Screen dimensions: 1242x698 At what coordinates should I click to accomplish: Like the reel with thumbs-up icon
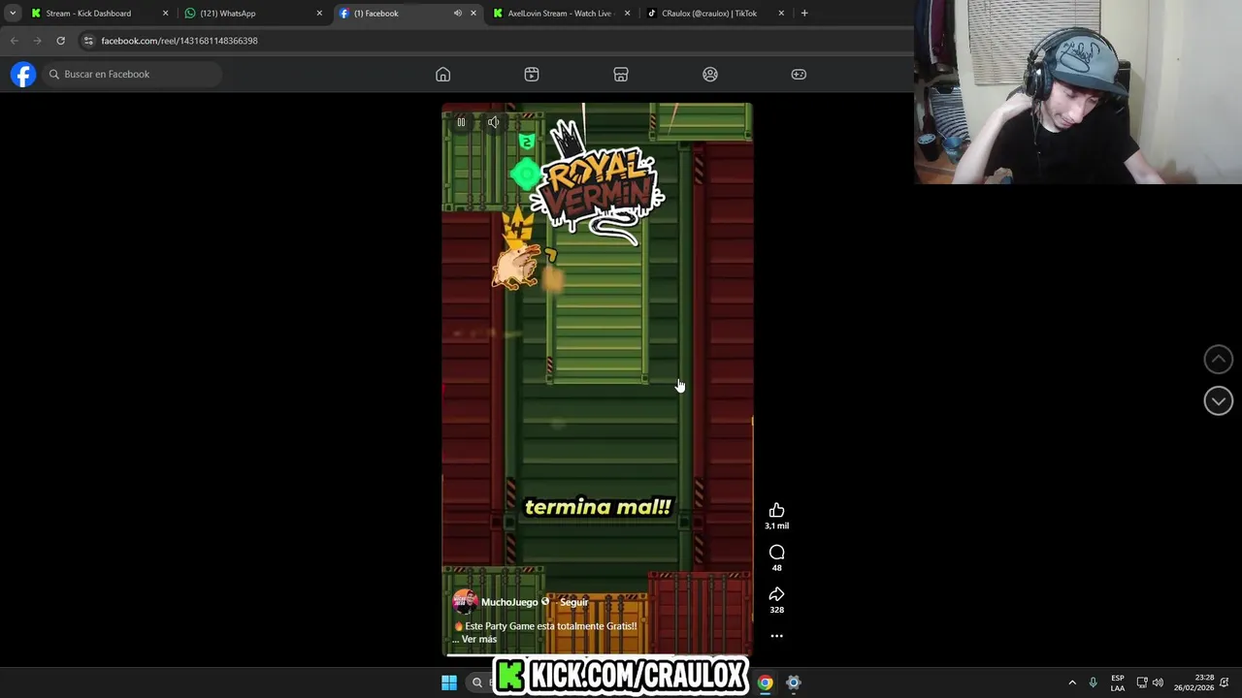pyautogui.click(x=776, y=510)
